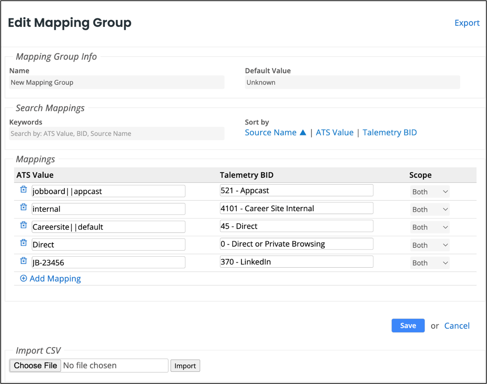The height and width of the screenshot is (384, 487).
Task: Open Scope selector for Direct or Private Browsing
Action: click(x=430, y=245)
